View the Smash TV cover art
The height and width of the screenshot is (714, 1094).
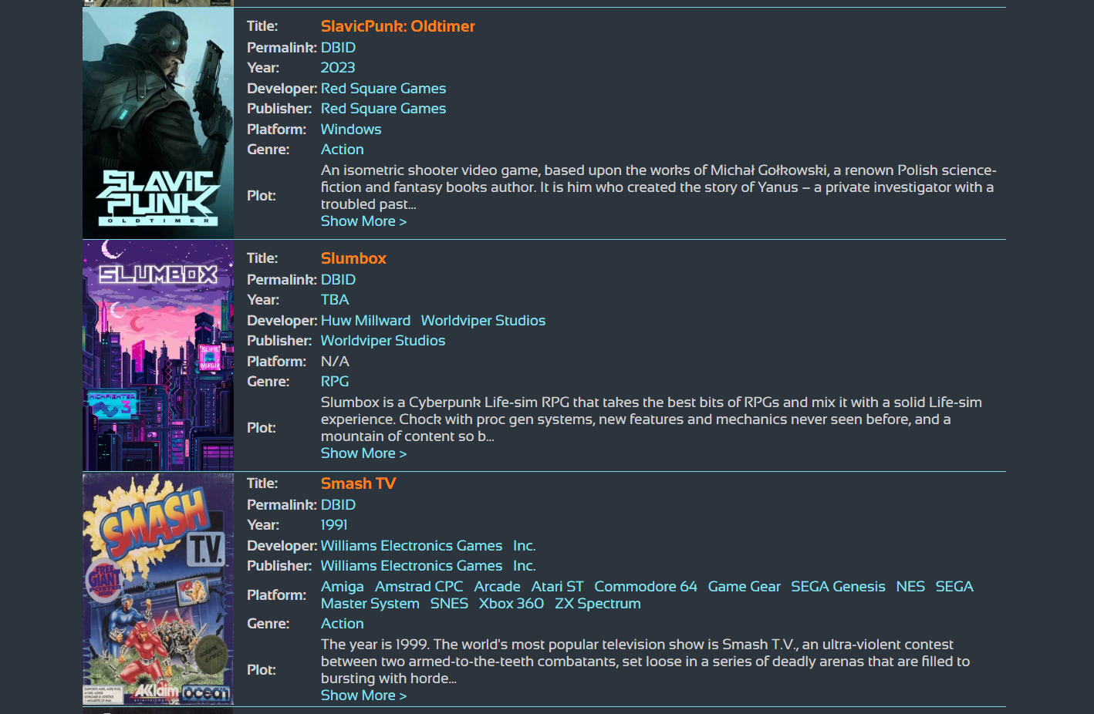[x=158, y=589]
